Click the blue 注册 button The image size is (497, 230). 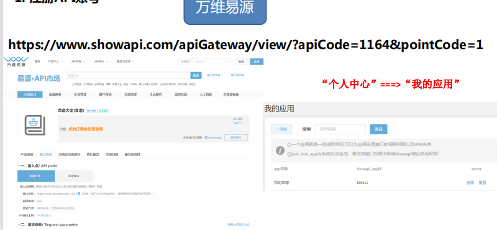257,62
